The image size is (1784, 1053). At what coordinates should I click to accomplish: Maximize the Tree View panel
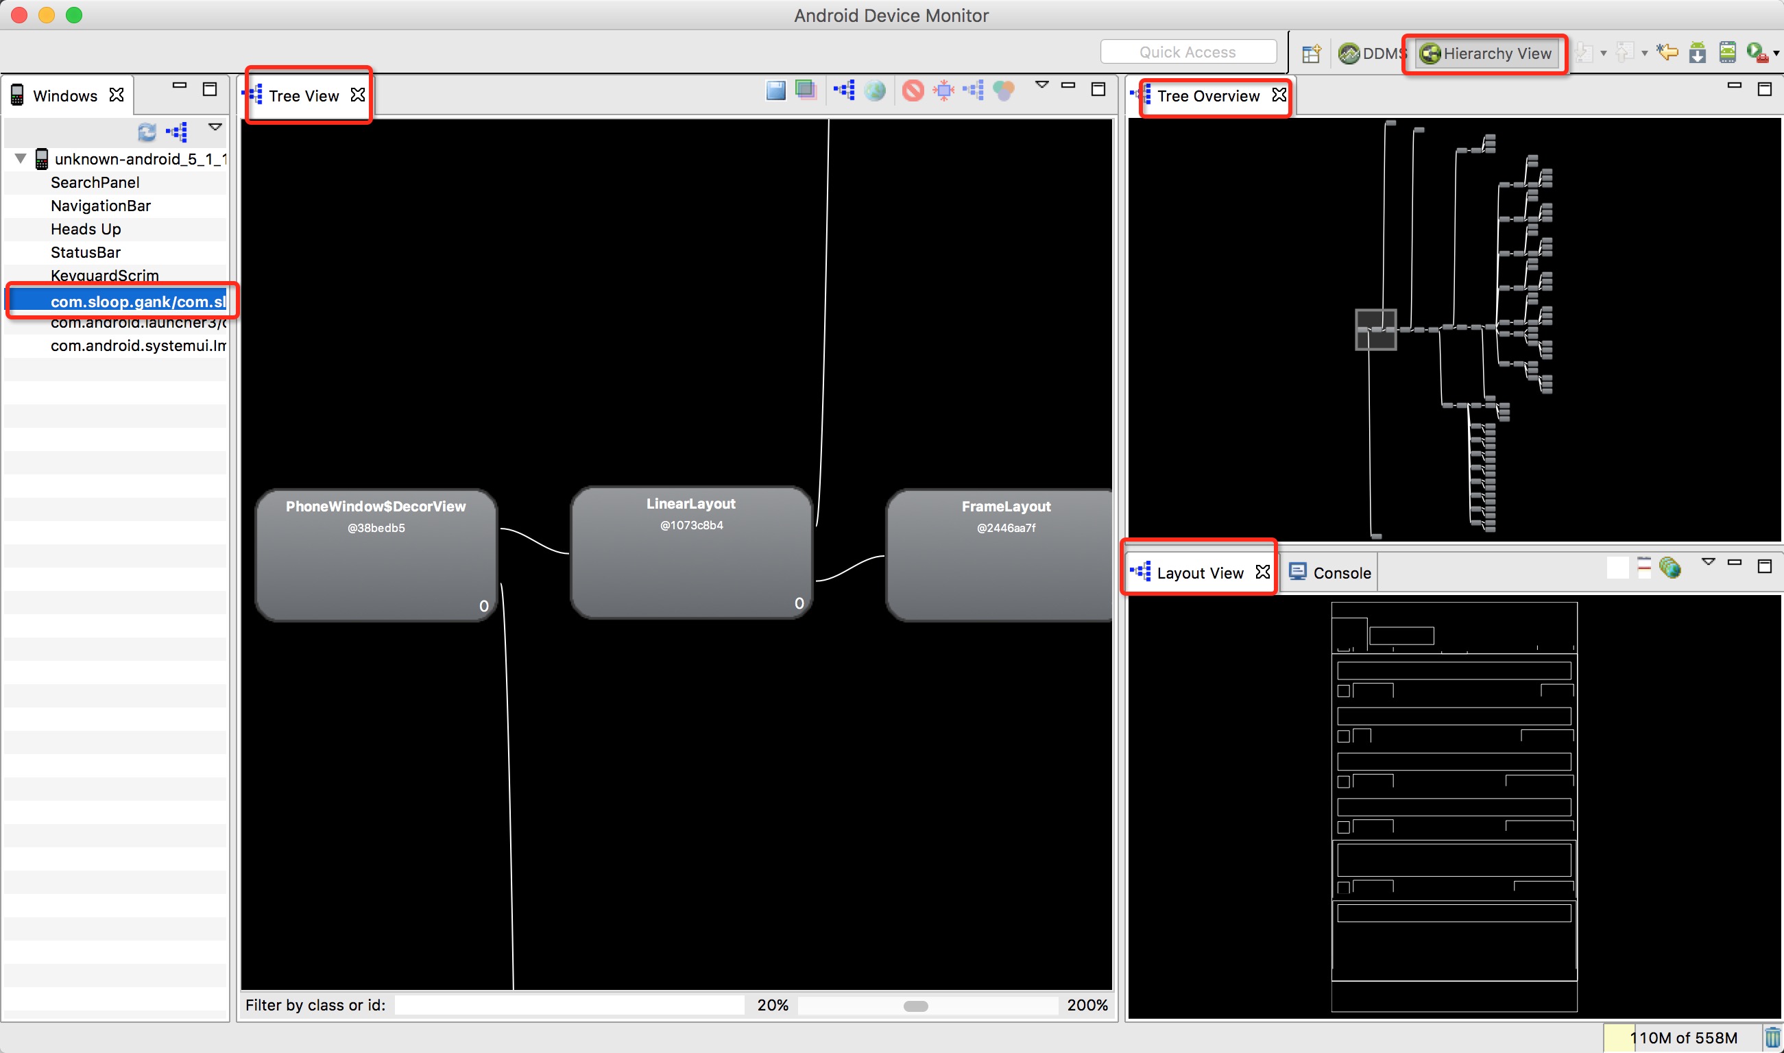1098,89
